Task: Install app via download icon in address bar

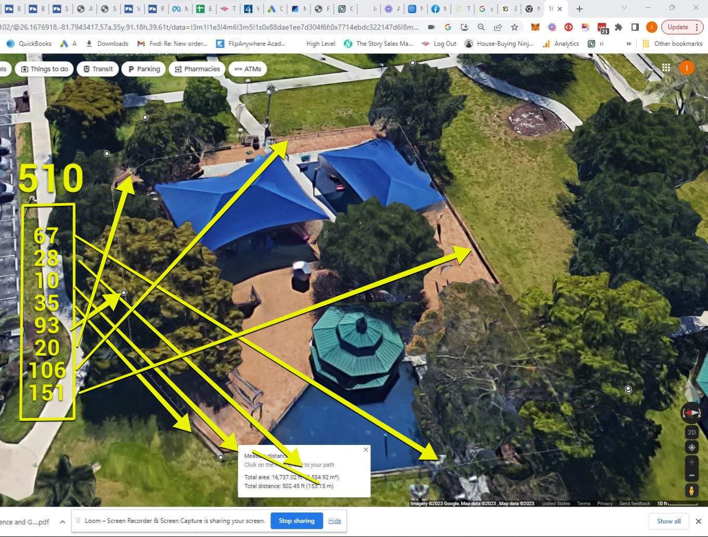Action: point(465,27)
